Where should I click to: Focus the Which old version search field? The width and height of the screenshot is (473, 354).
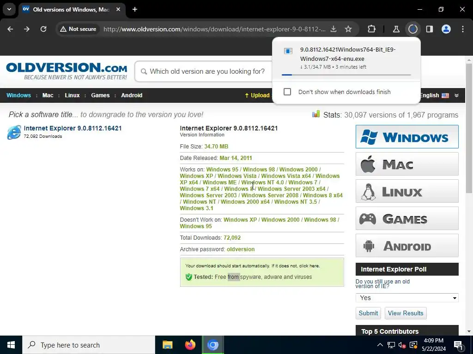pyautogui.click(x=208, y=71)
